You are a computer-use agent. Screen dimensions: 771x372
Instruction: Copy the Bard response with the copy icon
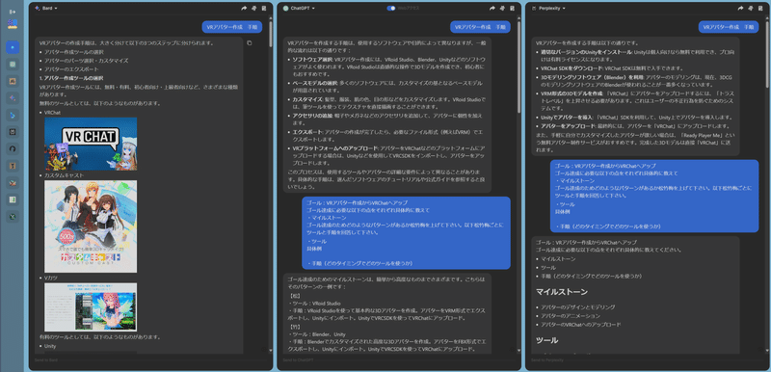pos(250,43)
